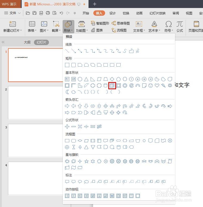Select the diamond basic shape

(x=112, y=79)
